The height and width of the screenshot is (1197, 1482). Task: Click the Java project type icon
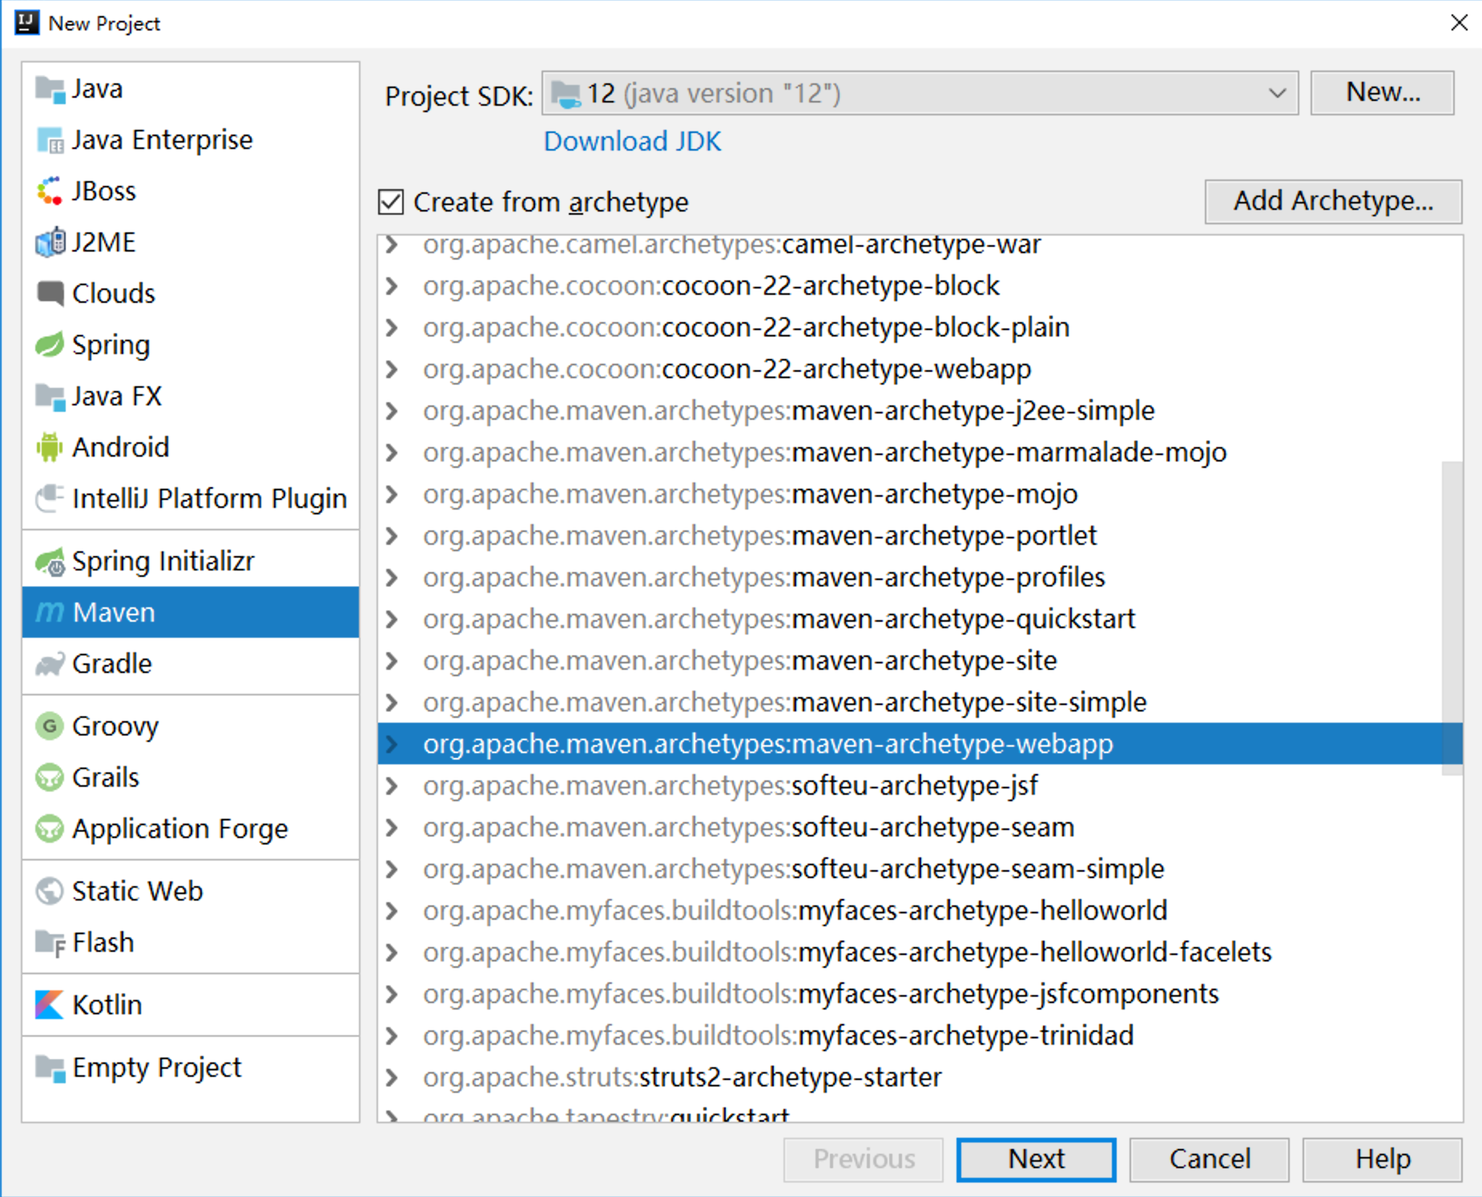(50, 89)
